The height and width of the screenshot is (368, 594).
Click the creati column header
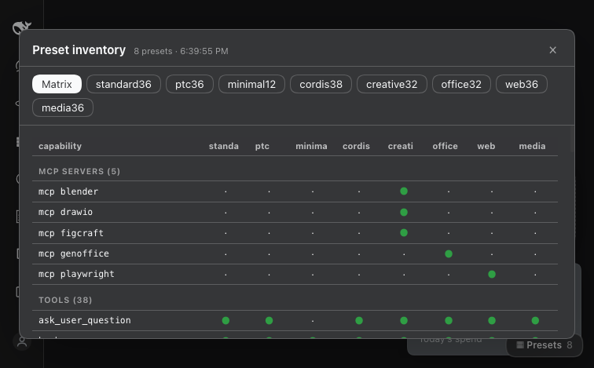tap(401, 146)
